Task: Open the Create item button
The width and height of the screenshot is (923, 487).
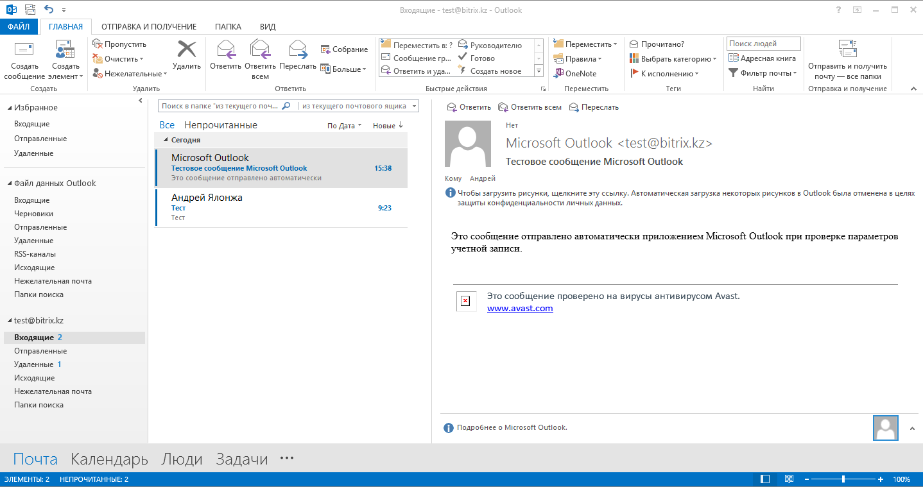Action: tap(65, 60)
